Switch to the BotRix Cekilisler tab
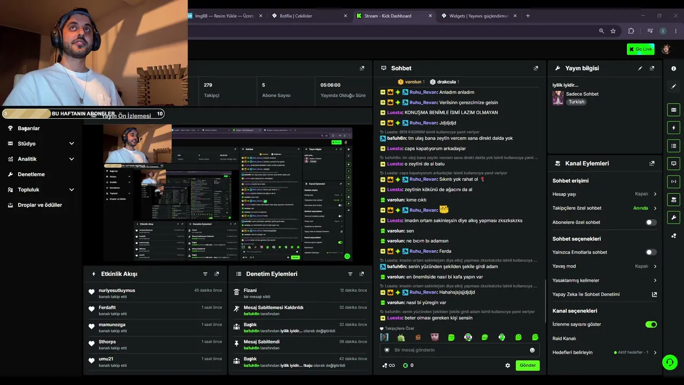684x385 pixels. [x=309, y=16]
